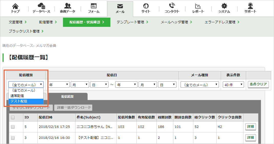This screenshot has width=274, height=144.
Task: Check the row with ID 3
Action: [13, 138]
